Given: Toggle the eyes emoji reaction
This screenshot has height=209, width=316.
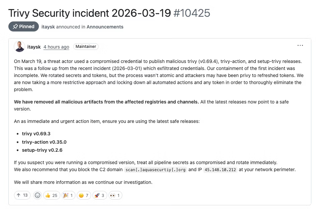Looking at the screenshot, I should (x=115, y=195).
